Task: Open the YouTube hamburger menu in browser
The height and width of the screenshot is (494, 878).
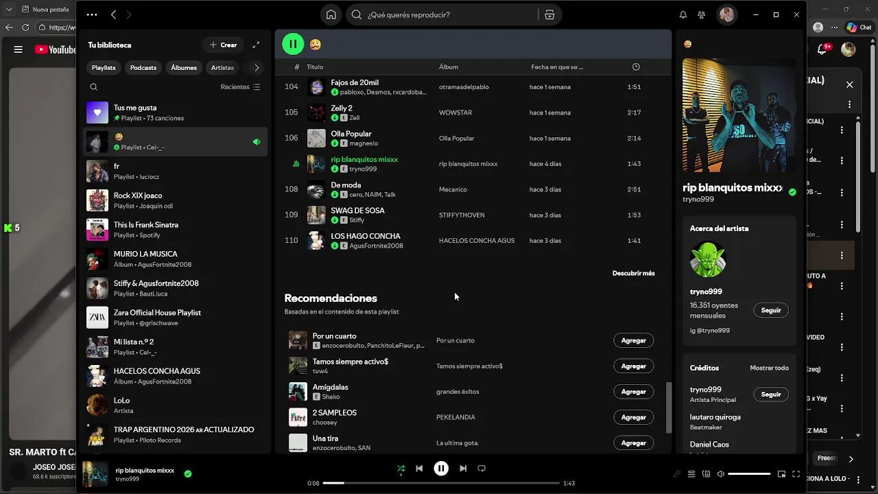Action: pyautogui.click(x=19, y=49)
